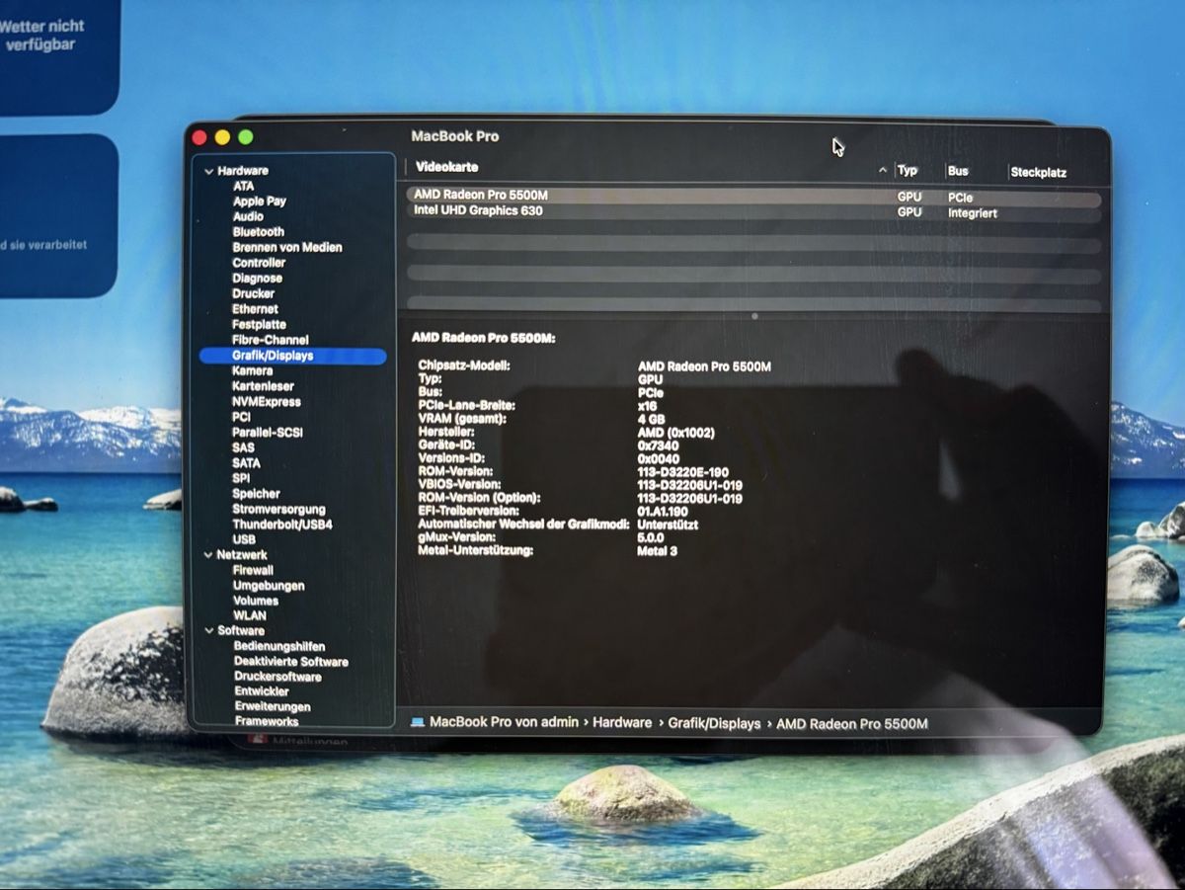The height and width of the screenshot is (890, 1185).
Task: Click the VRAM value '4 GB'
Action: (x=651, y=420)
